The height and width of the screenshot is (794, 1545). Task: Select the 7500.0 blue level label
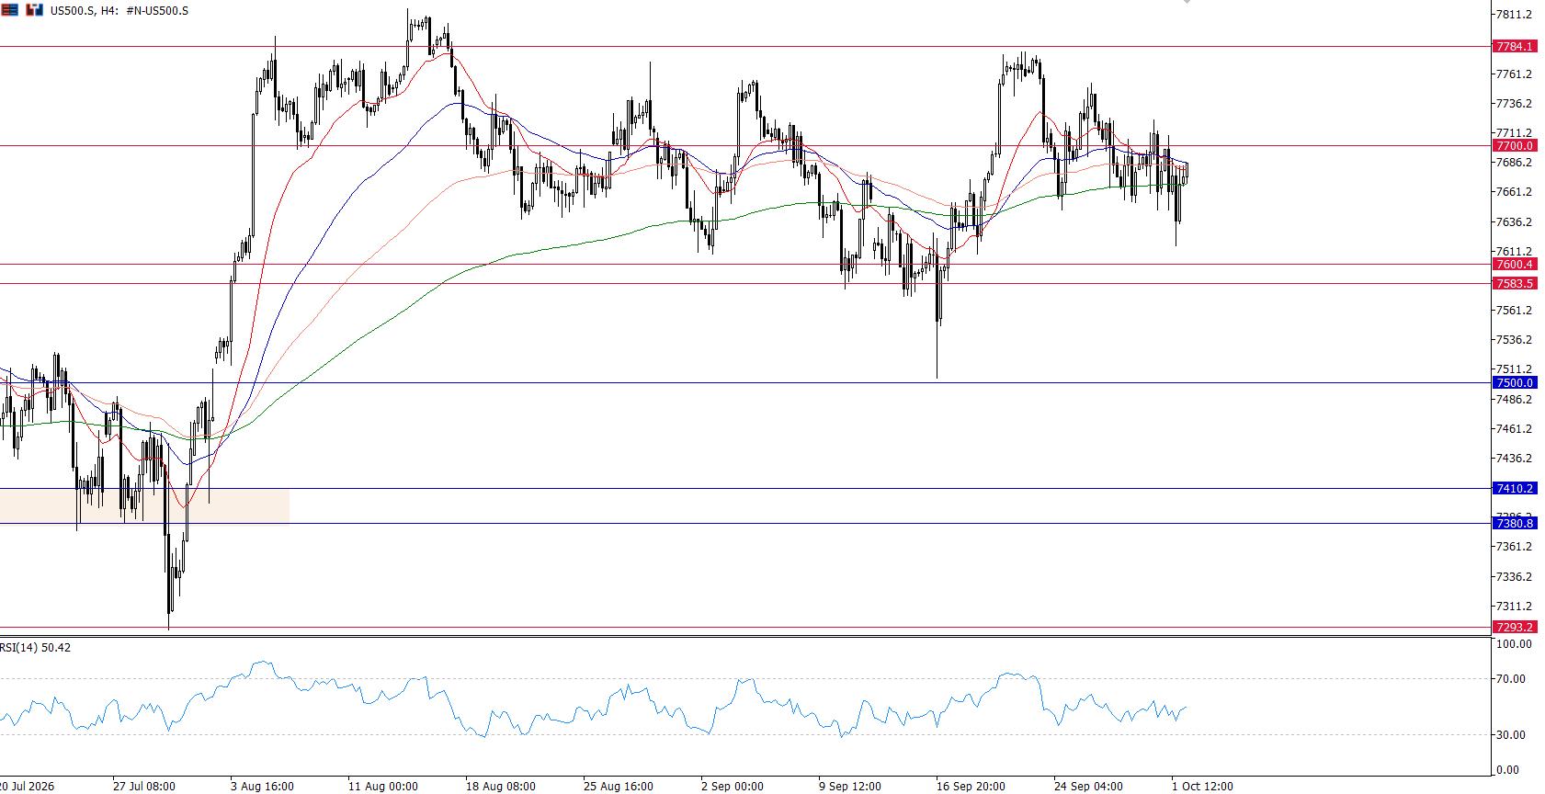pos(1514,382)
